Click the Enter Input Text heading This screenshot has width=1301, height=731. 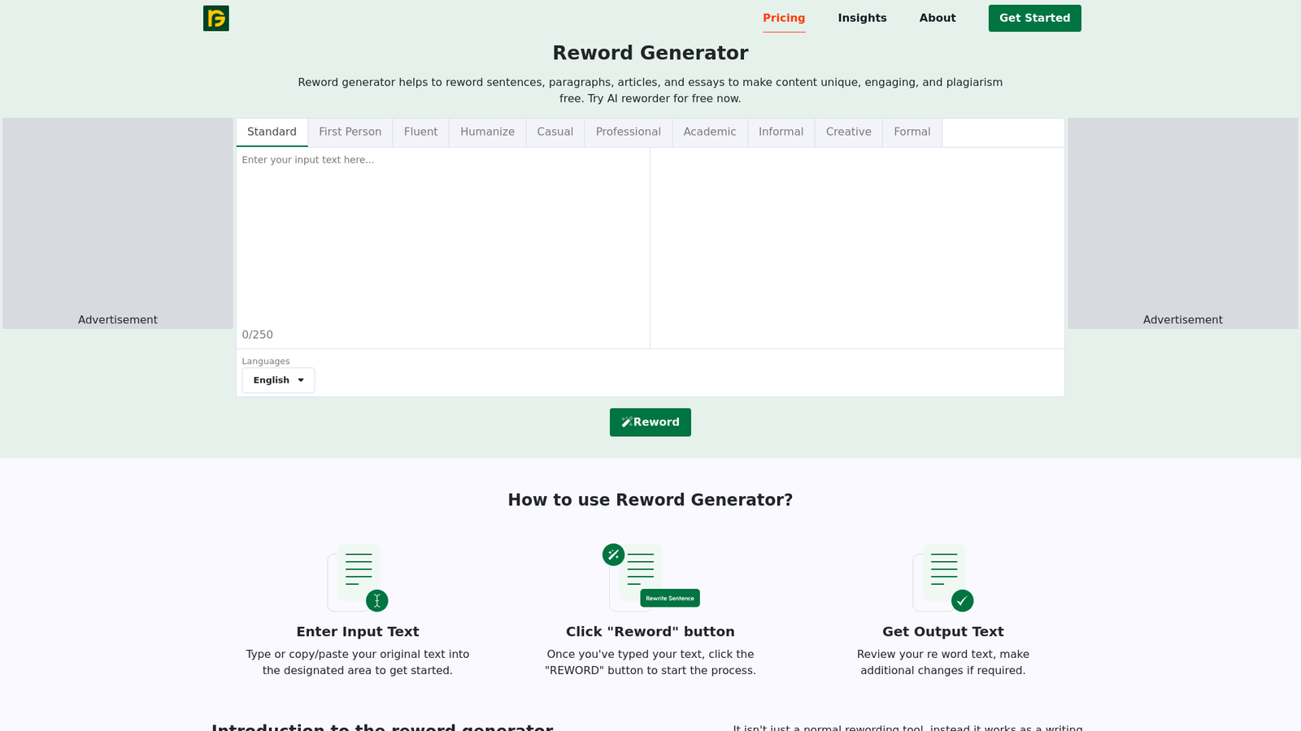[x=358, y=632]
